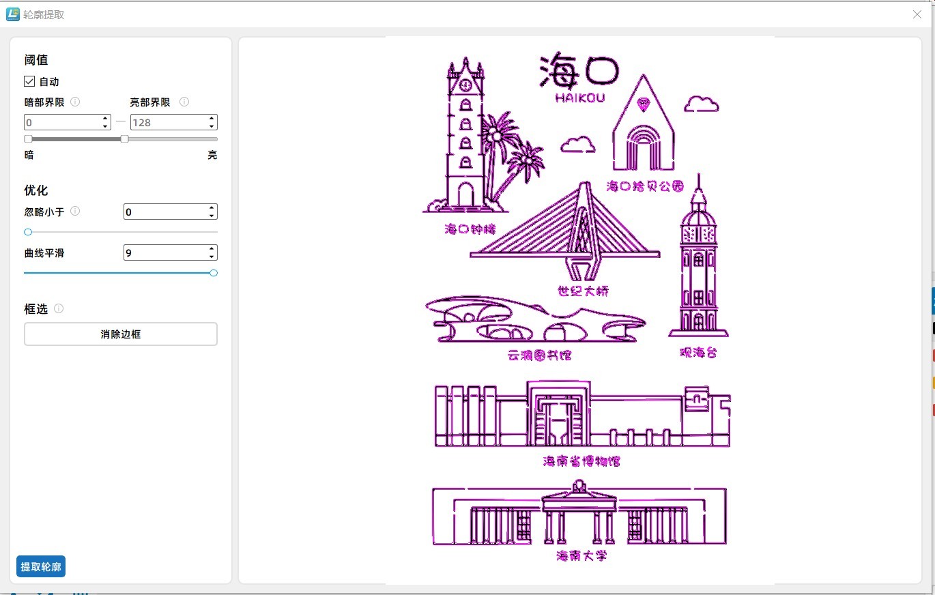Click the 曲线平滑 slider handle
Image resolution: width=935 pixels, height=595 pixels.
[x=213, y=273]
